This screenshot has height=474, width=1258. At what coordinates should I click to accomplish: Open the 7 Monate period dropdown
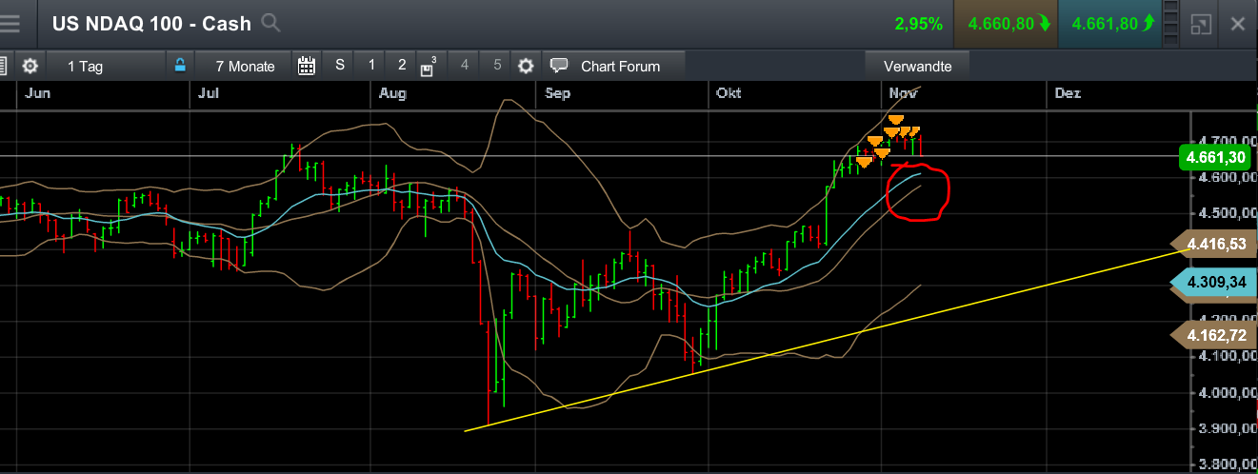tap(245, 66)
